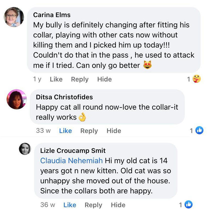Click the thumbs-up reaction icon on Ditsa's comment
Screen dimensions: 209x216
pyautogui.click(x=199, y=131)
